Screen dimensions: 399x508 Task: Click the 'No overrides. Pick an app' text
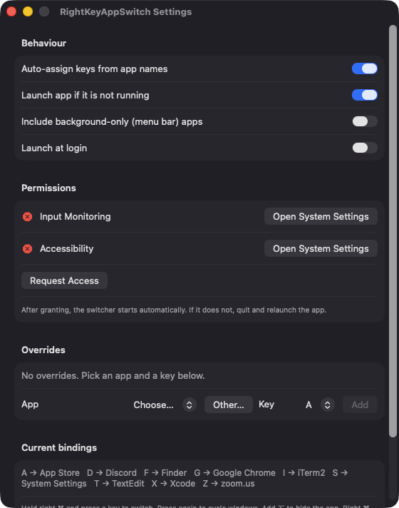click(x=113, y=375)
